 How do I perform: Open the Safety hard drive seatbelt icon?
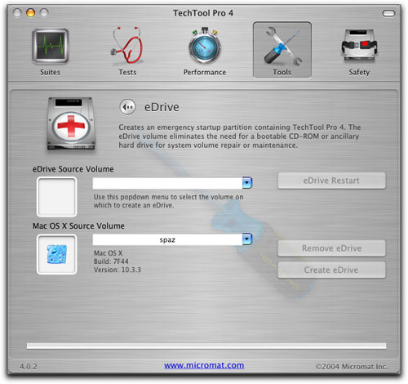coord(359,45)
